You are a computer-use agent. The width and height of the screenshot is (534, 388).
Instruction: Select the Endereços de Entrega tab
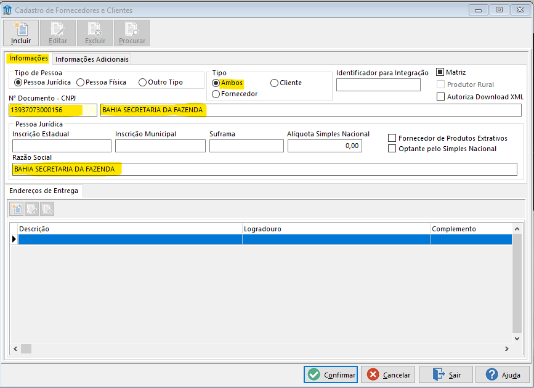pos(44,191)
